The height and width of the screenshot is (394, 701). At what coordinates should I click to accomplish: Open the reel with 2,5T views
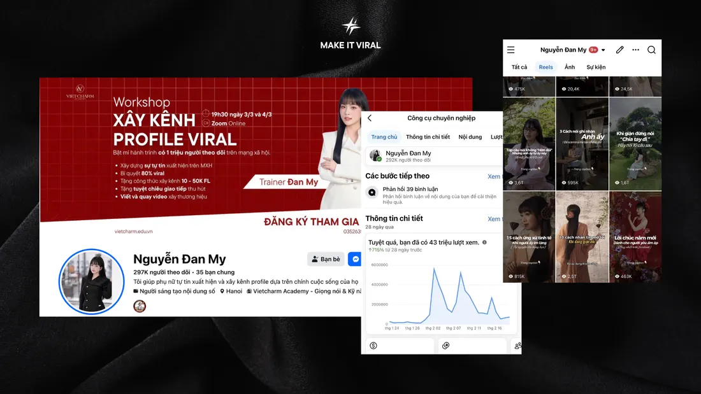[x=582, y=237]
